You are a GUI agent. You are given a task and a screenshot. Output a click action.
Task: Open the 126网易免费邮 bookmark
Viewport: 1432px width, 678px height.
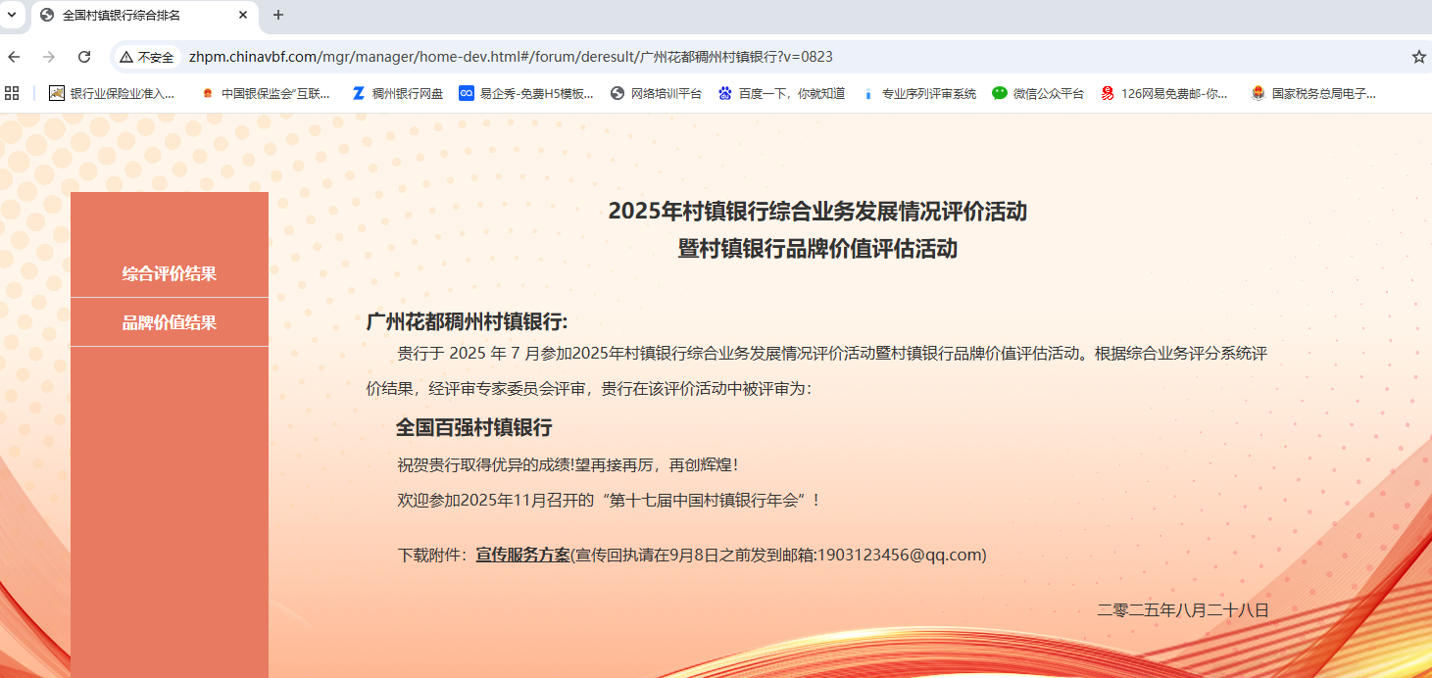[x=1164, y=94]
